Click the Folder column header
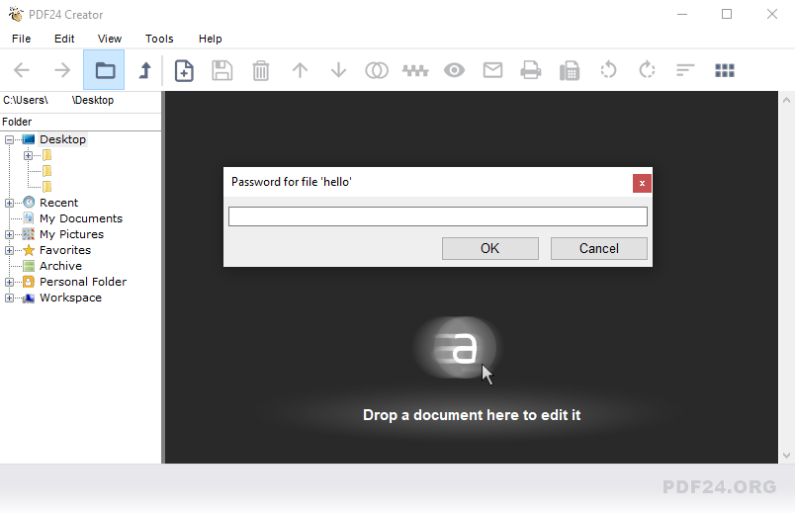This screenshot has width=795, height=513. 81,122
